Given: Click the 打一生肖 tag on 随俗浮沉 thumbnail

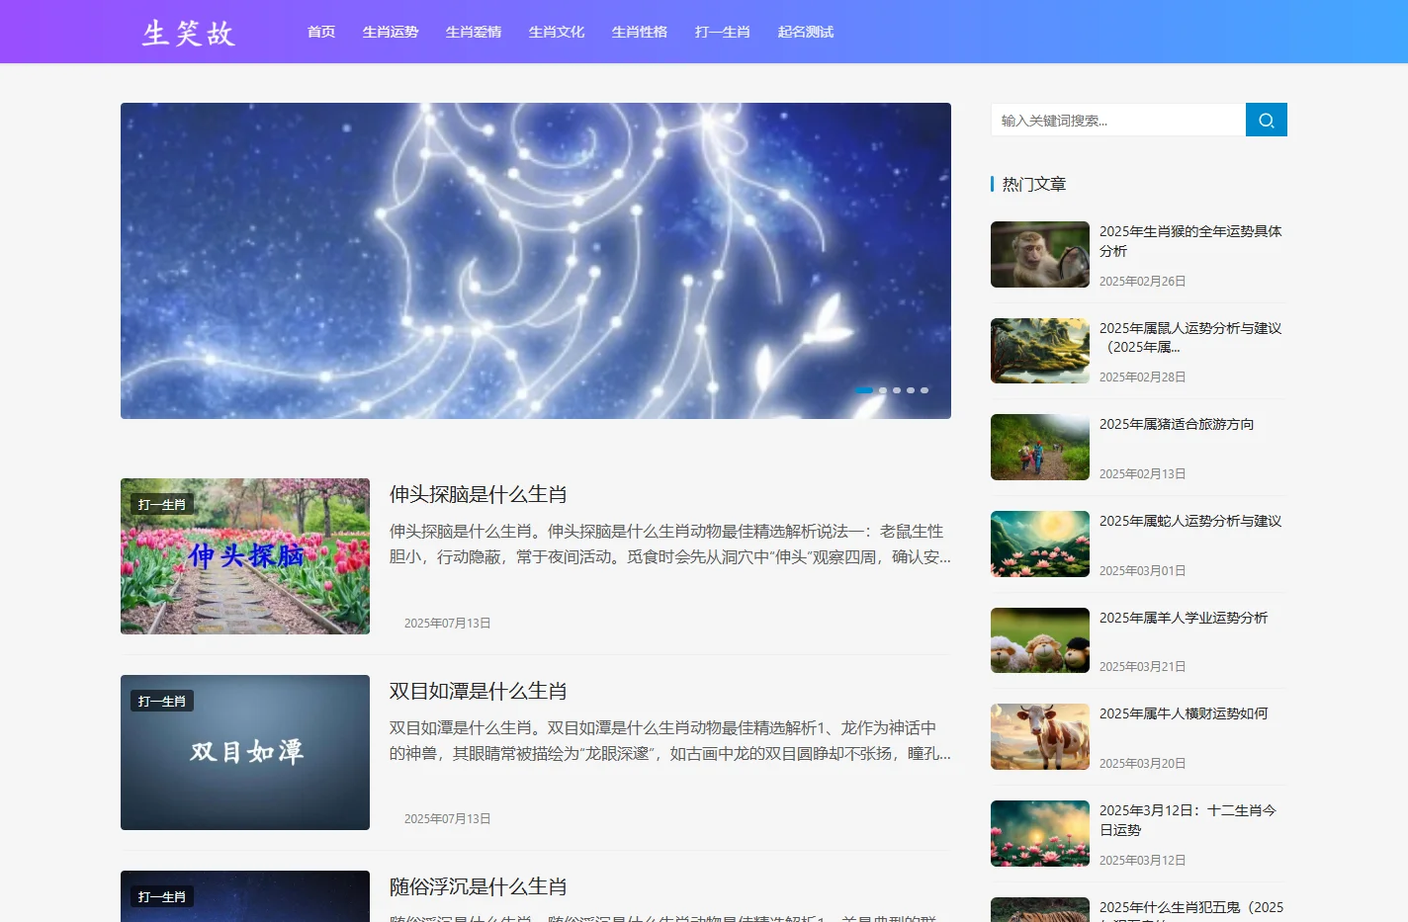Looking at the screenshot, I should point(162,897).
